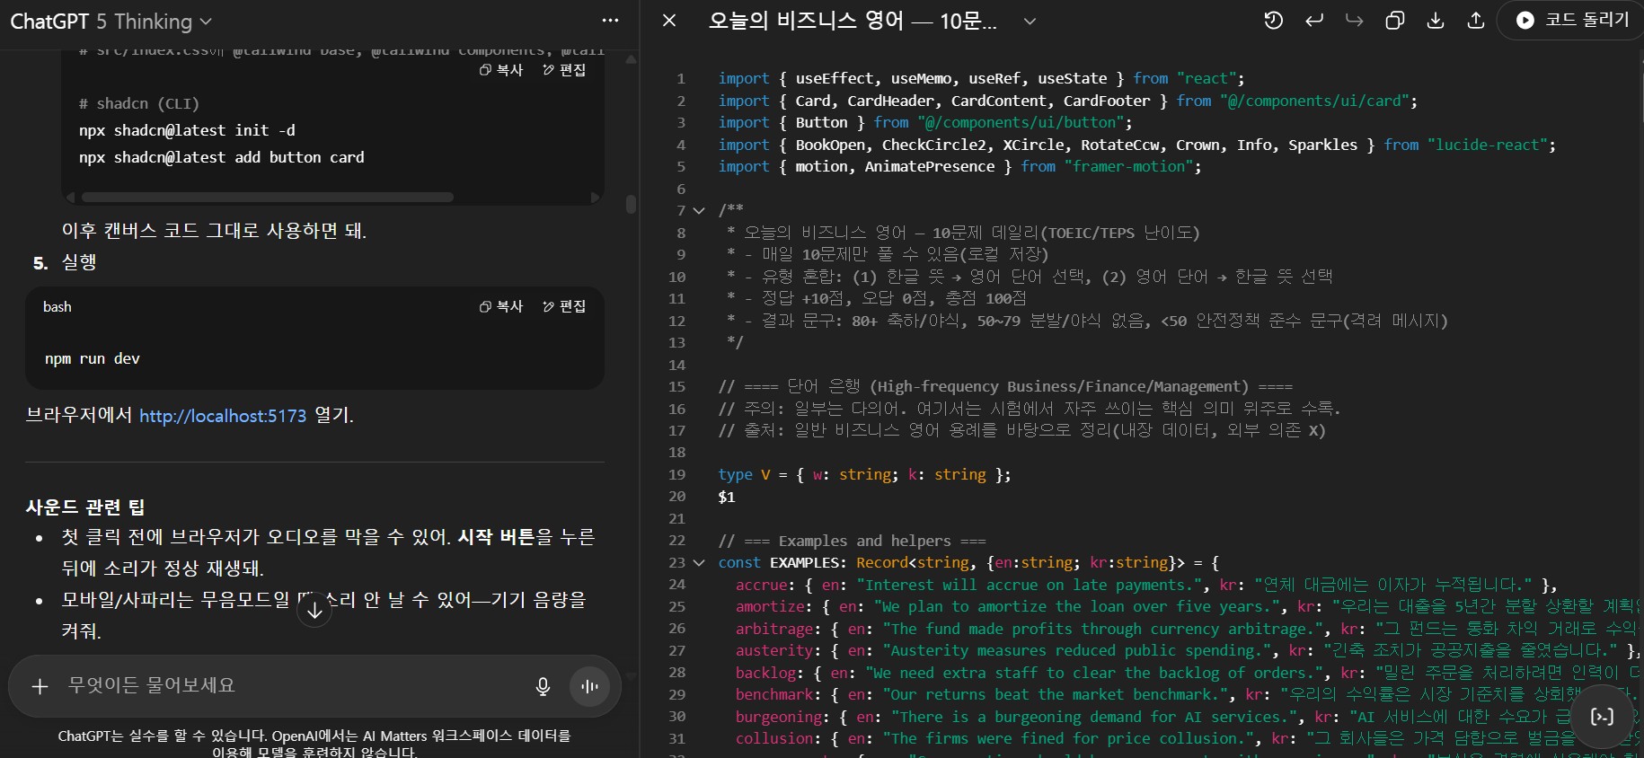
Task: Open the three-dot conversation options menu
Action: [x=610, y=21]
